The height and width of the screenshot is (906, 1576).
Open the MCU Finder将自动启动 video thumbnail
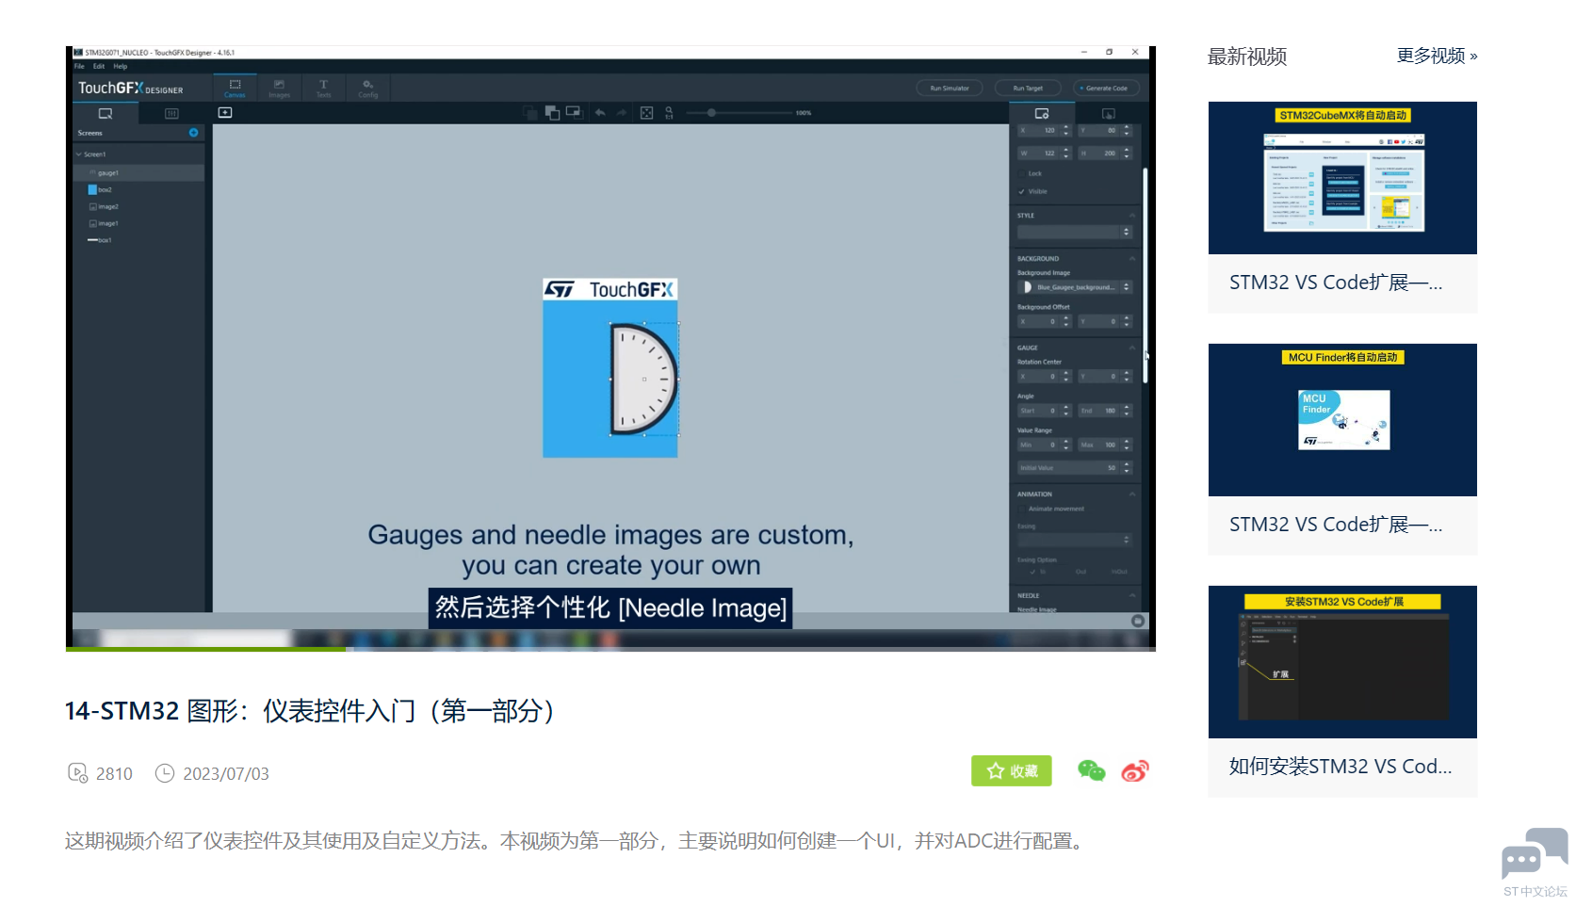coord(1342,420)
